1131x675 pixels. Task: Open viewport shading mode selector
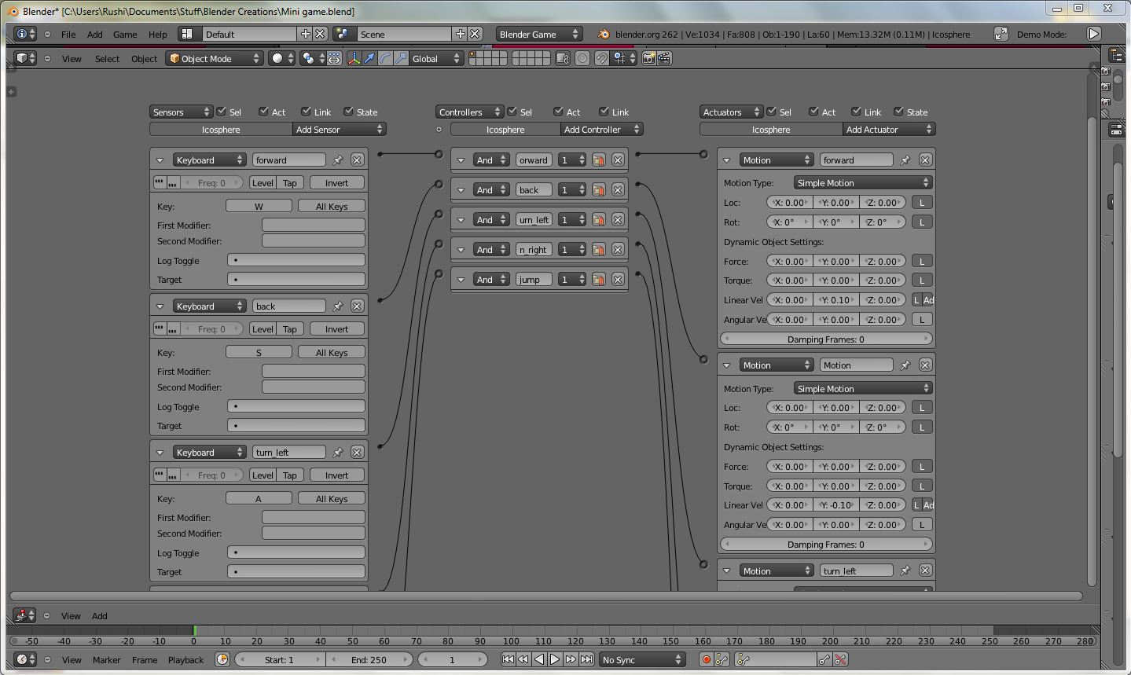[281, 58]
